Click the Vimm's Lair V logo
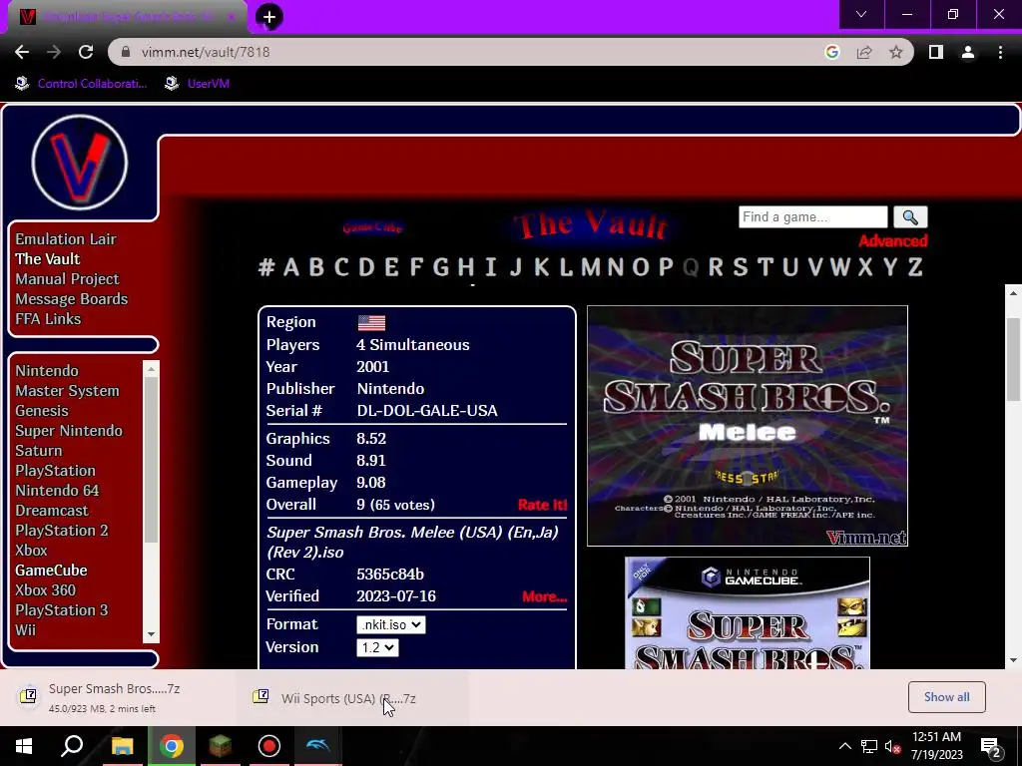1022x766 pixels. tap(80, 163)
